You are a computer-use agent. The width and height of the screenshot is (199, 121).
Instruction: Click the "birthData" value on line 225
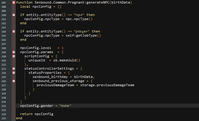point(84,77)
